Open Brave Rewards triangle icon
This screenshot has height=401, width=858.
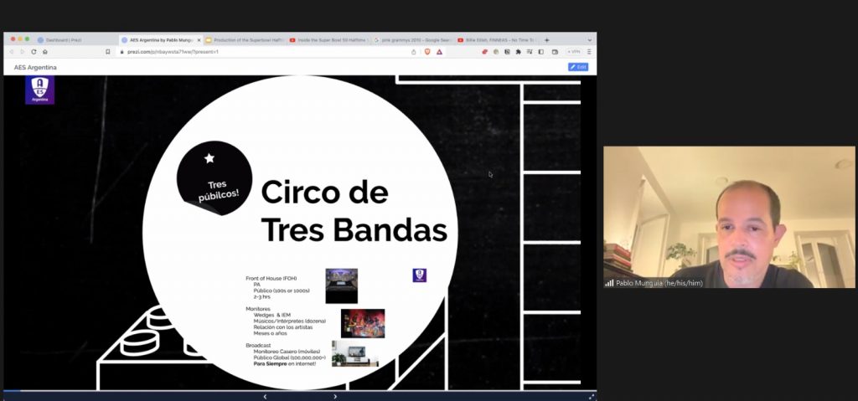point(439,52)
